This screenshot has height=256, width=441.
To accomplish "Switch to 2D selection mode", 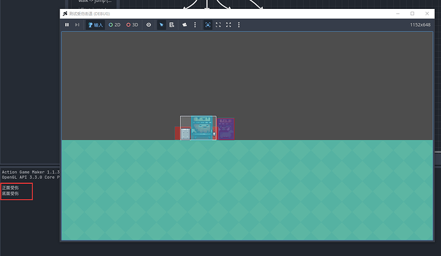I will [115, 25].
